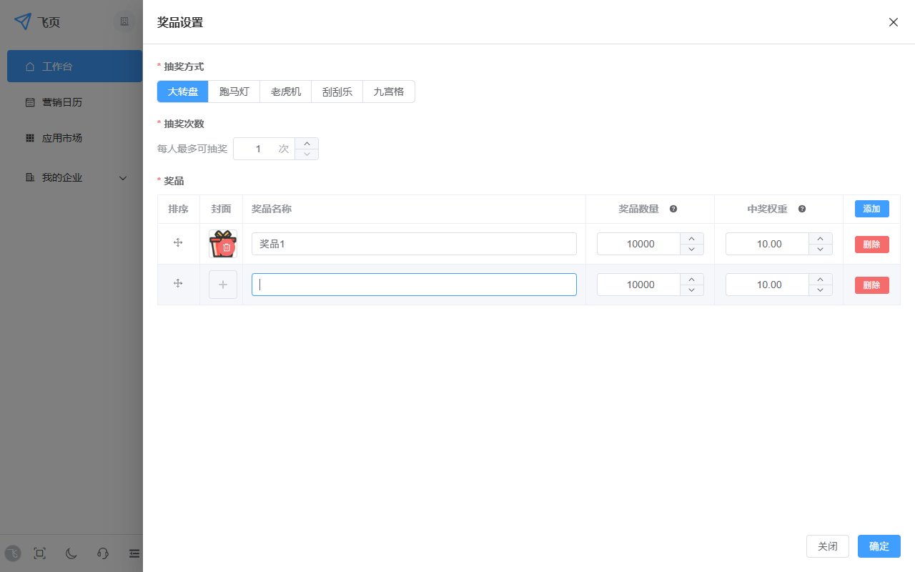Select 刮刮乐 lottery method
The height and width of the screenshot is (572, 915).
[337, 92]
